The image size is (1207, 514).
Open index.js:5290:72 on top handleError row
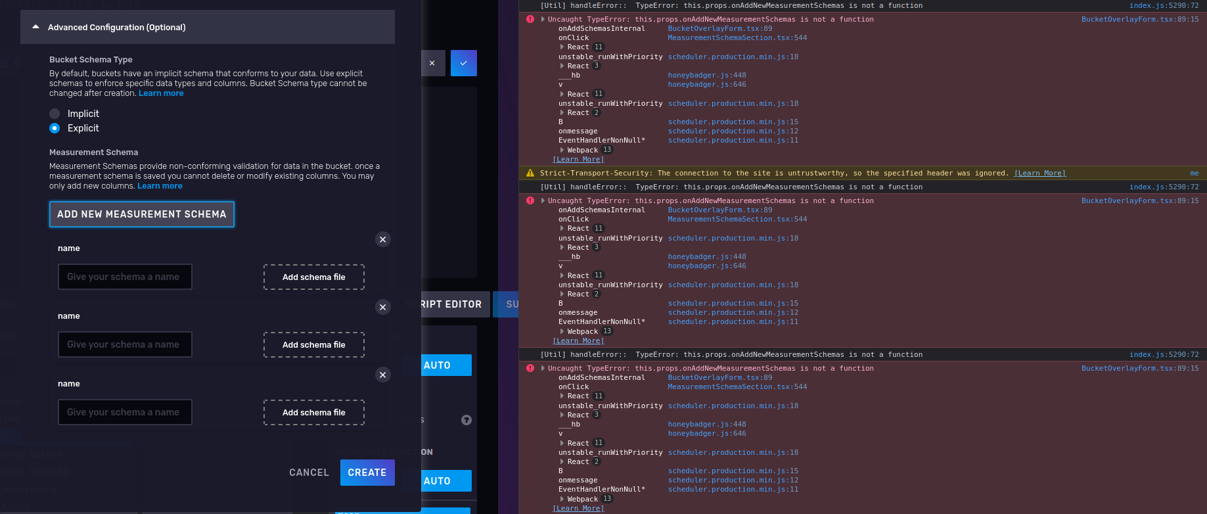tap(1164, 5)
